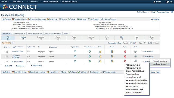174x98 pixels.
Task: Click the Home icon in top bar
Action: [154, 2]
